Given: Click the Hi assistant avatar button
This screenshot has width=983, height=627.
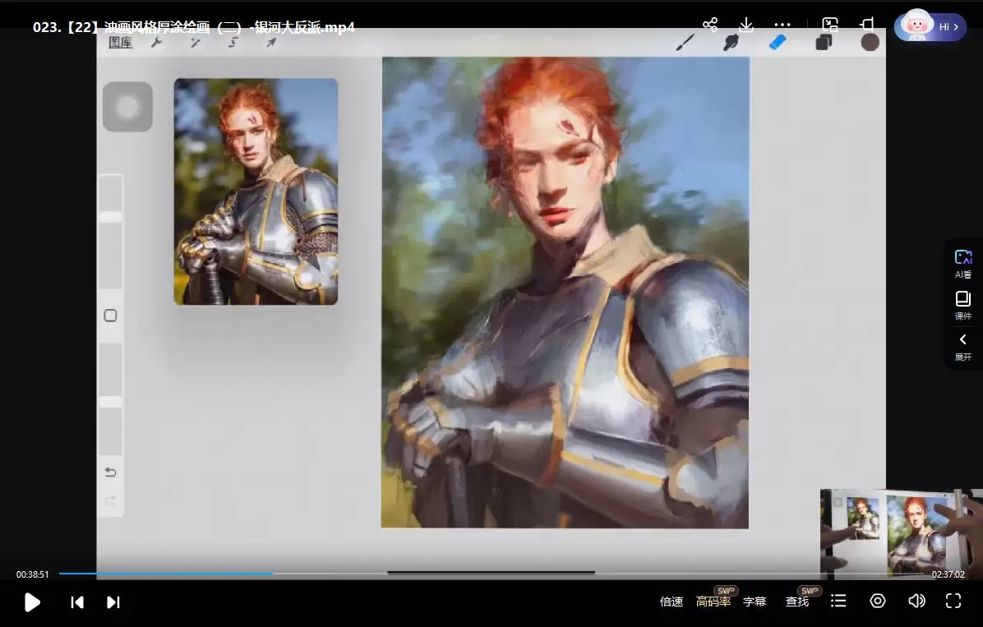Looking at the screenshot, I should tap(930, 26).
